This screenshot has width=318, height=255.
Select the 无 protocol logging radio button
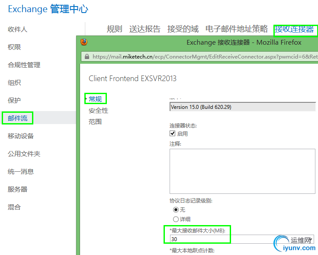point(176,209)
